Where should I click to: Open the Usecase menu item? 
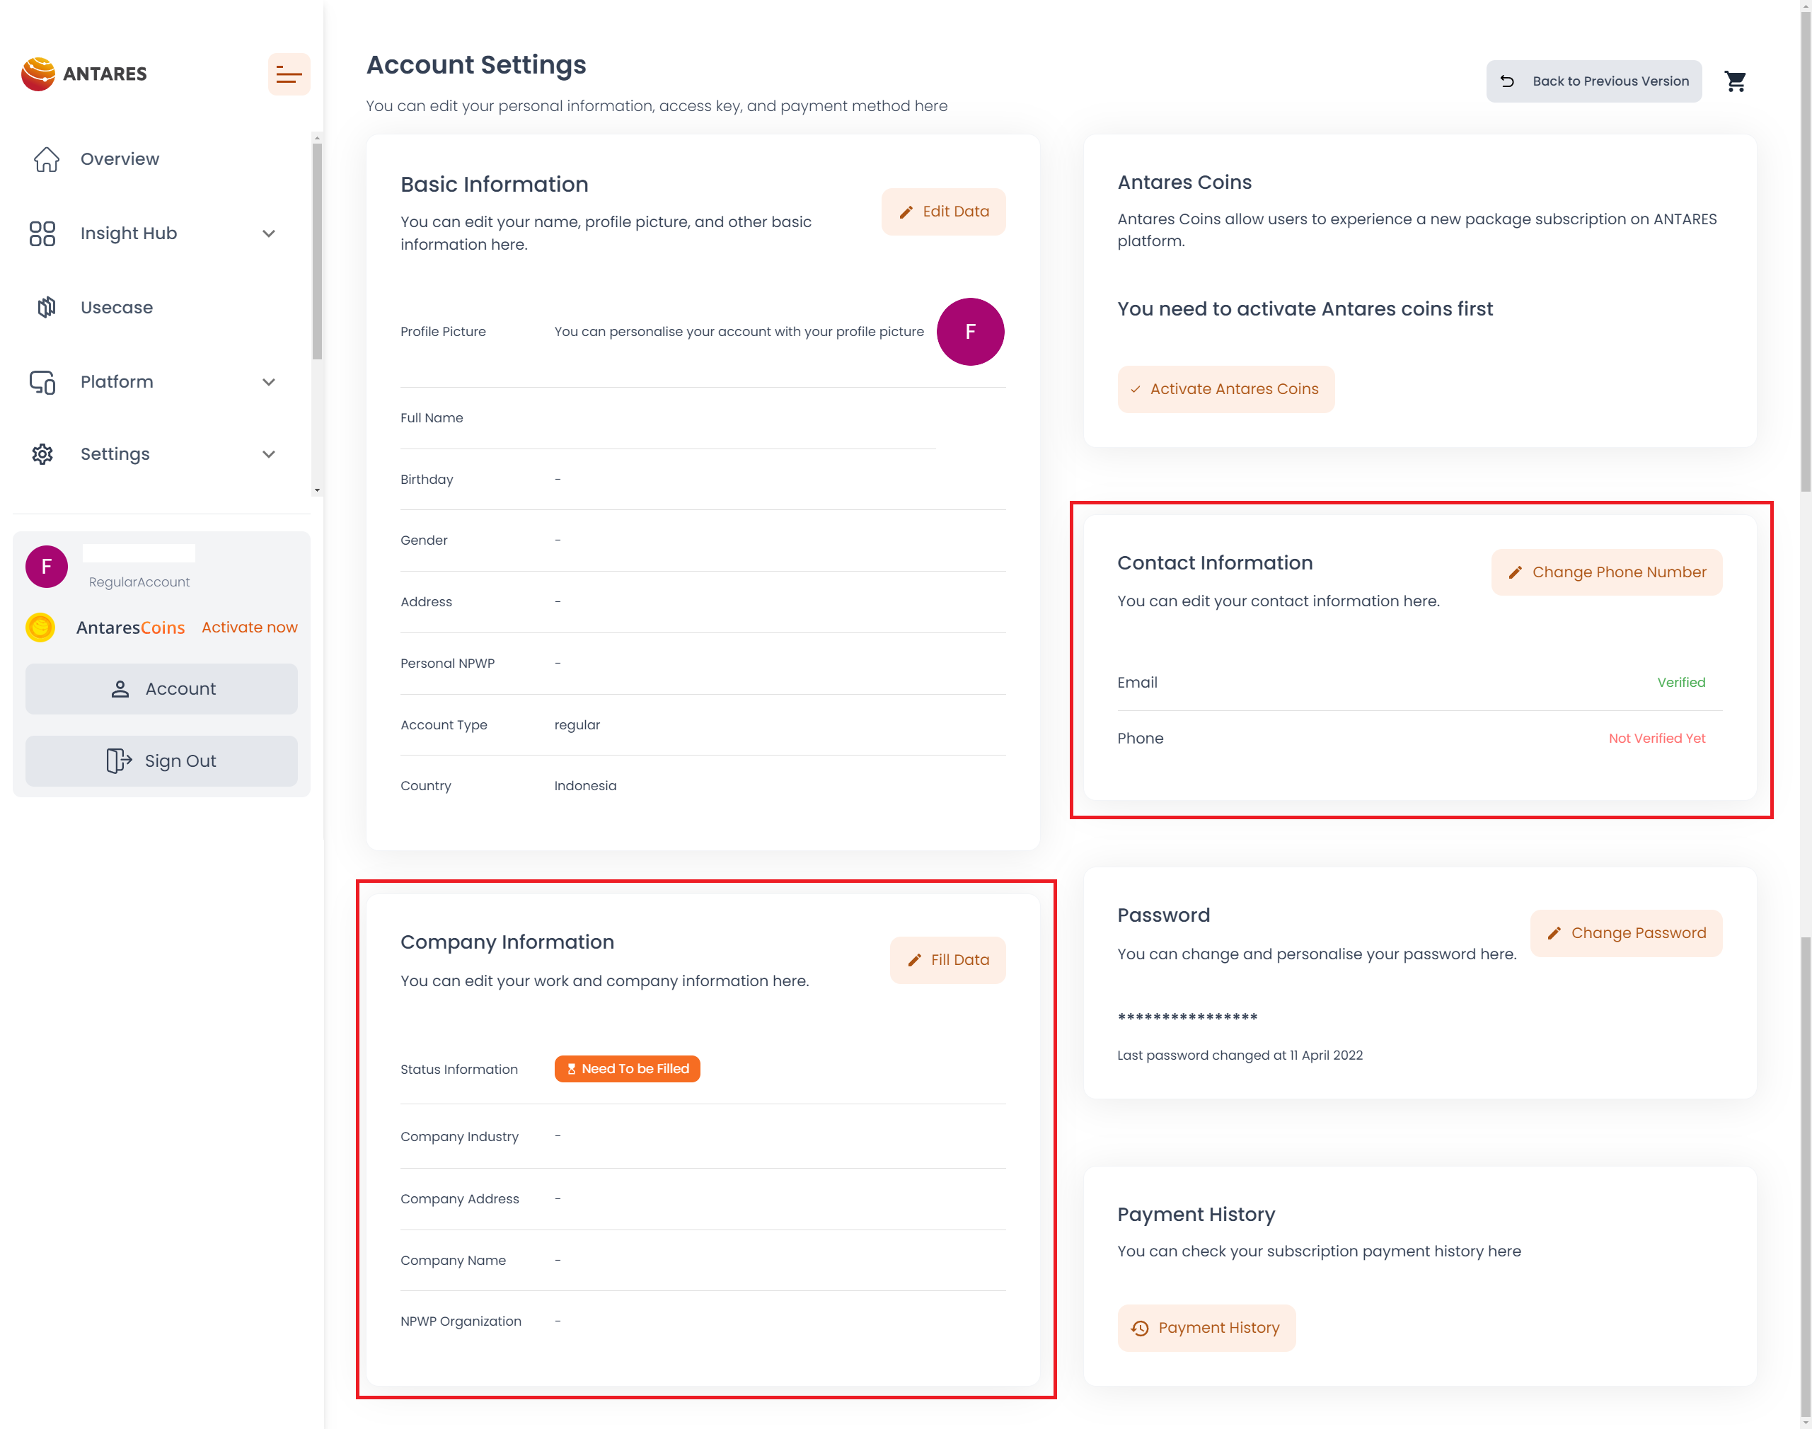pyautogui.click(x=117, y=307)
